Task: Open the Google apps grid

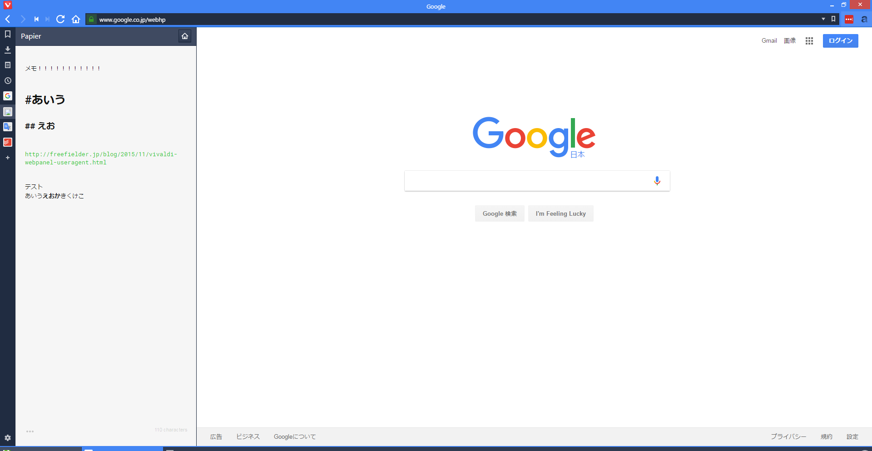Action: tap(809, 41)
